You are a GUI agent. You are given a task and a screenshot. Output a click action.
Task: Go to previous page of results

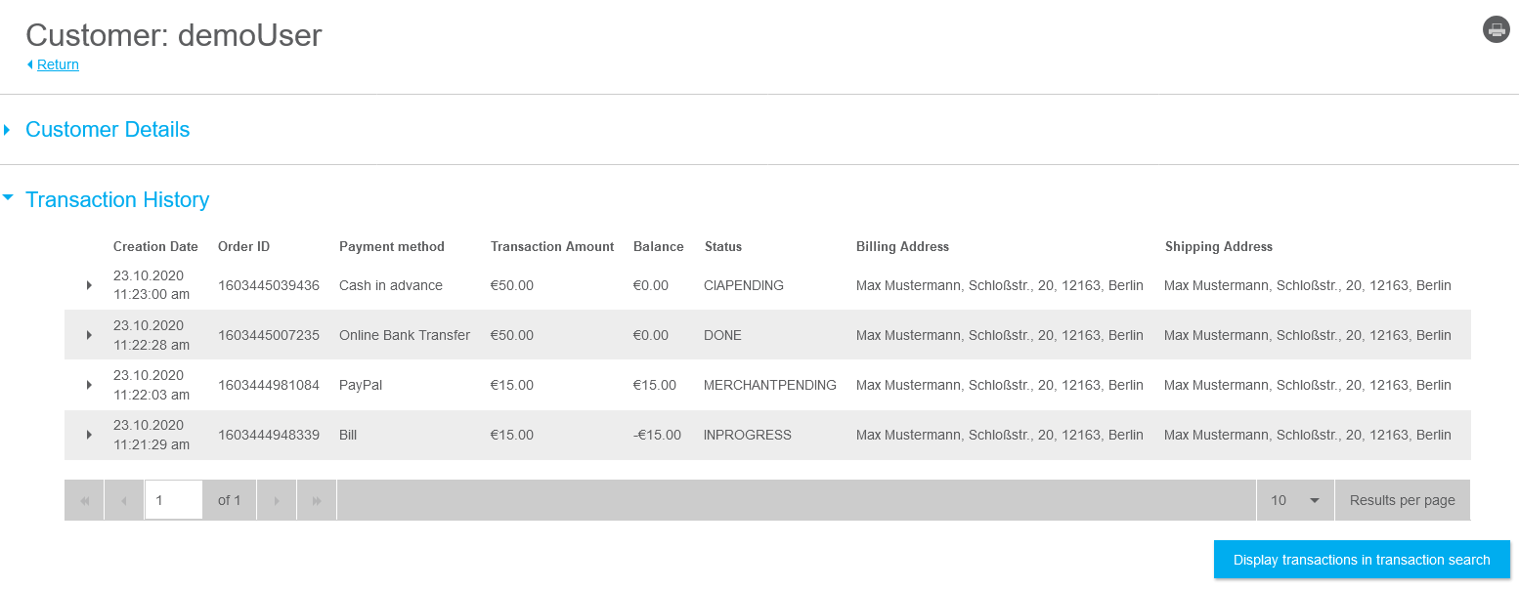pos(124,500)
